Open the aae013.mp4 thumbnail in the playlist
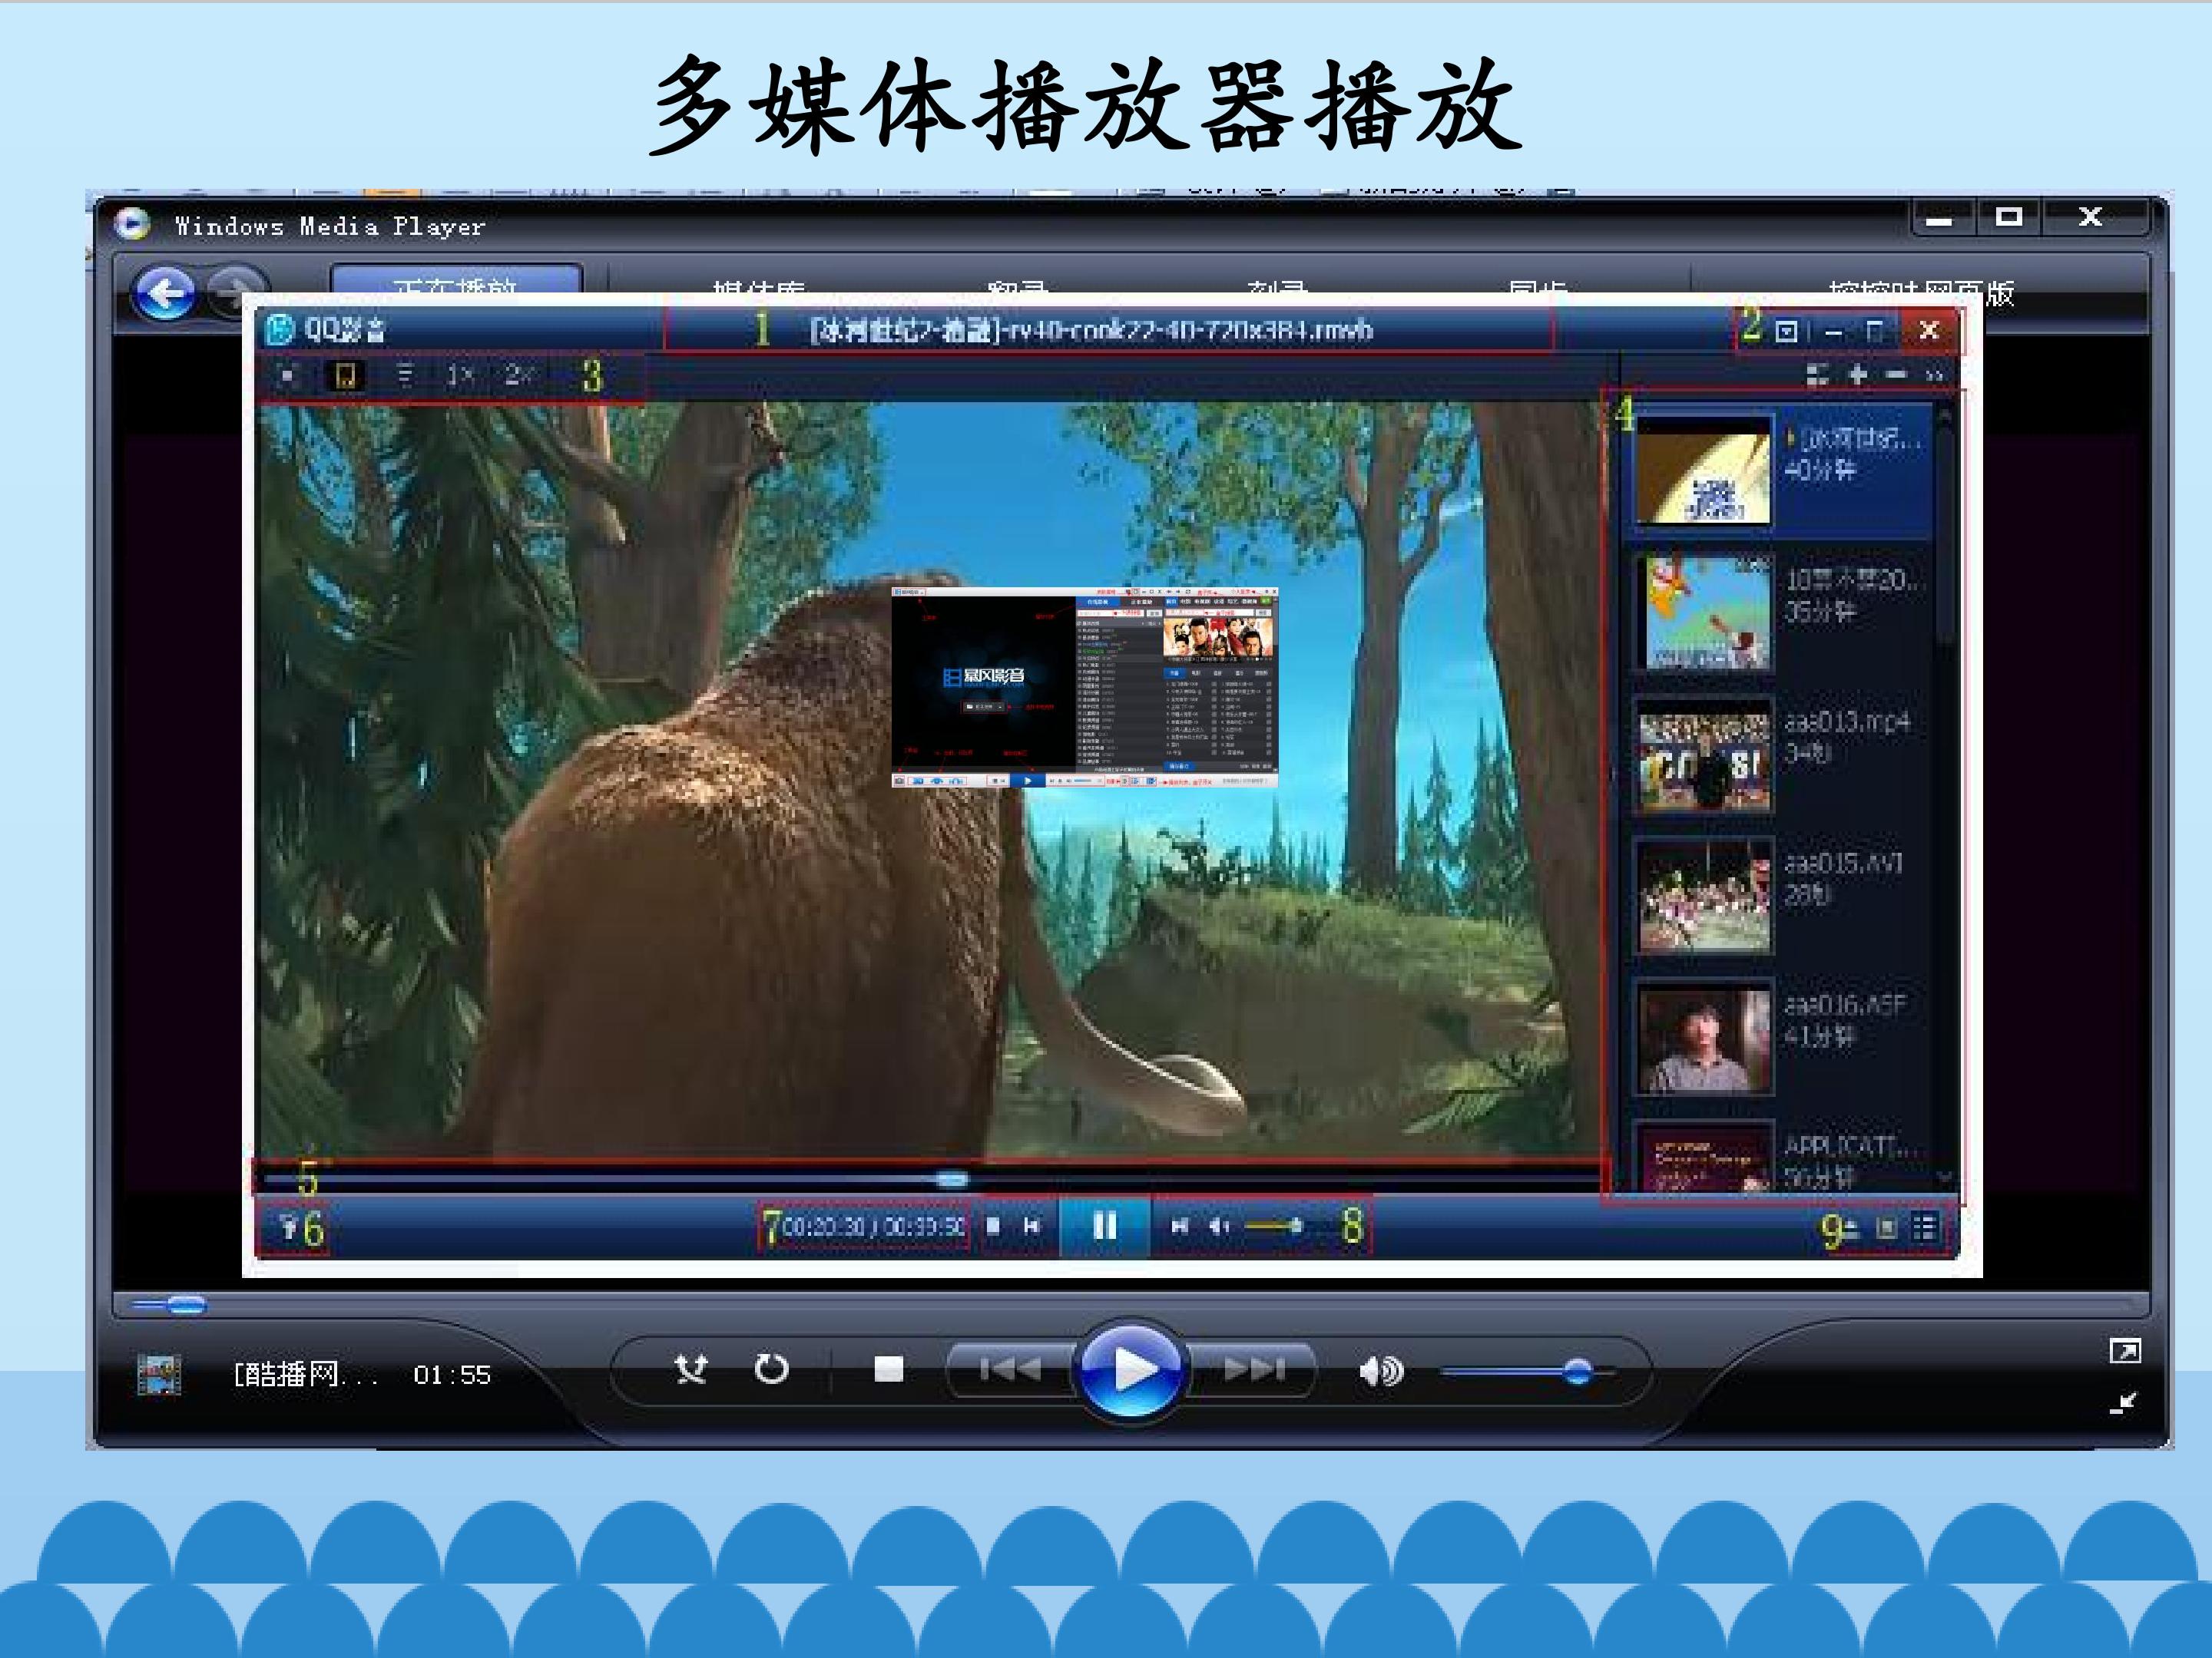The width and height of the screenshot is (2212, 1658). 1703,755
